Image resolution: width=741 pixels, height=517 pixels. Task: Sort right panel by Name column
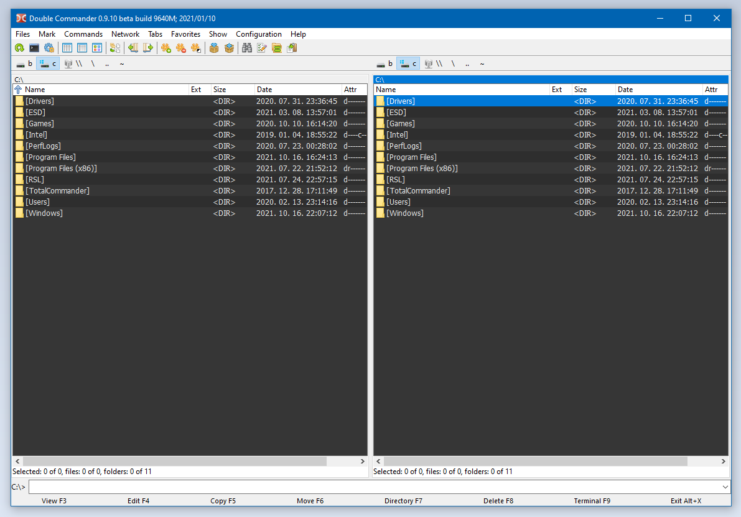(x=462, y=90)
